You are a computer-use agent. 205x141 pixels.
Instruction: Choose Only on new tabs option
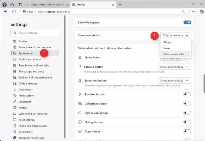click(176, 54)
